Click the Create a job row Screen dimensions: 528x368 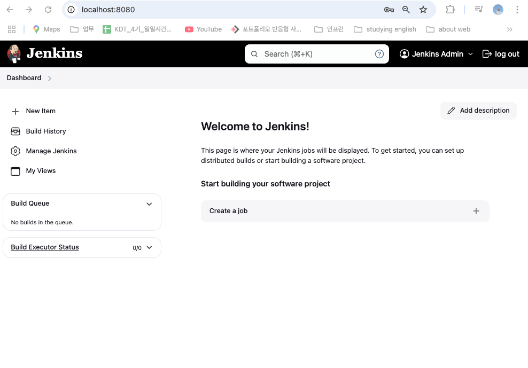[x=345, y=211]
